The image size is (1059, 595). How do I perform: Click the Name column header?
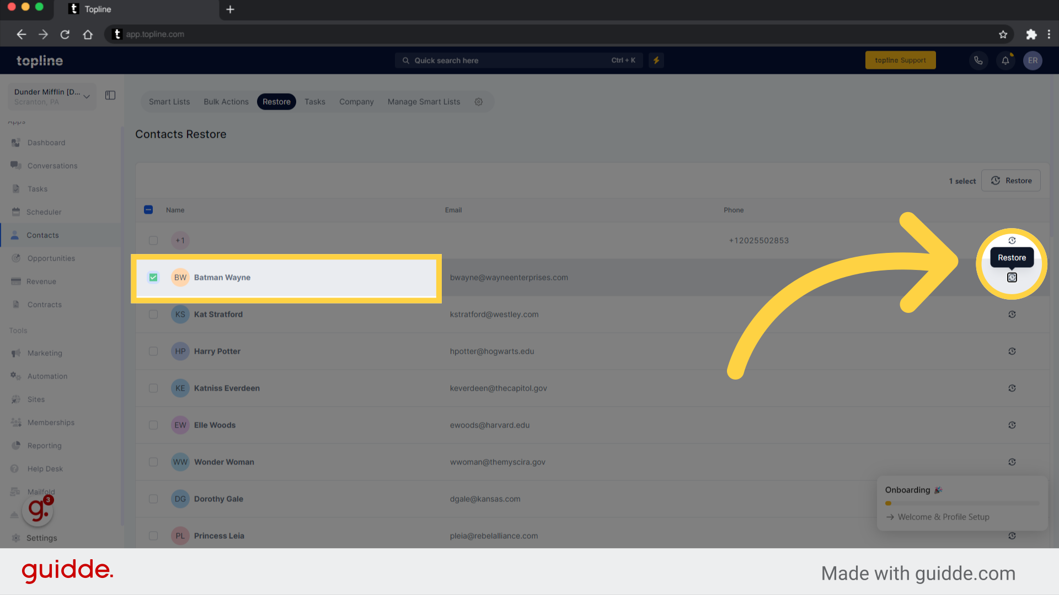click(175, 210)
